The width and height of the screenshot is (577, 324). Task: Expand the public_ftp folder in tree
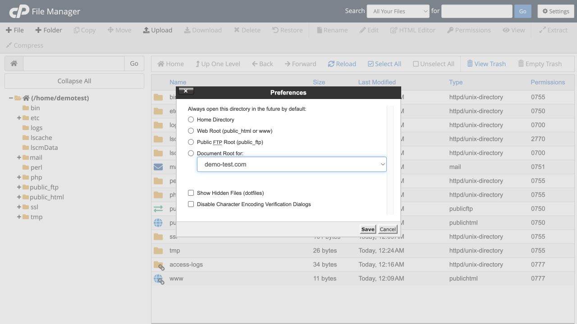click(x=19, y=187)
